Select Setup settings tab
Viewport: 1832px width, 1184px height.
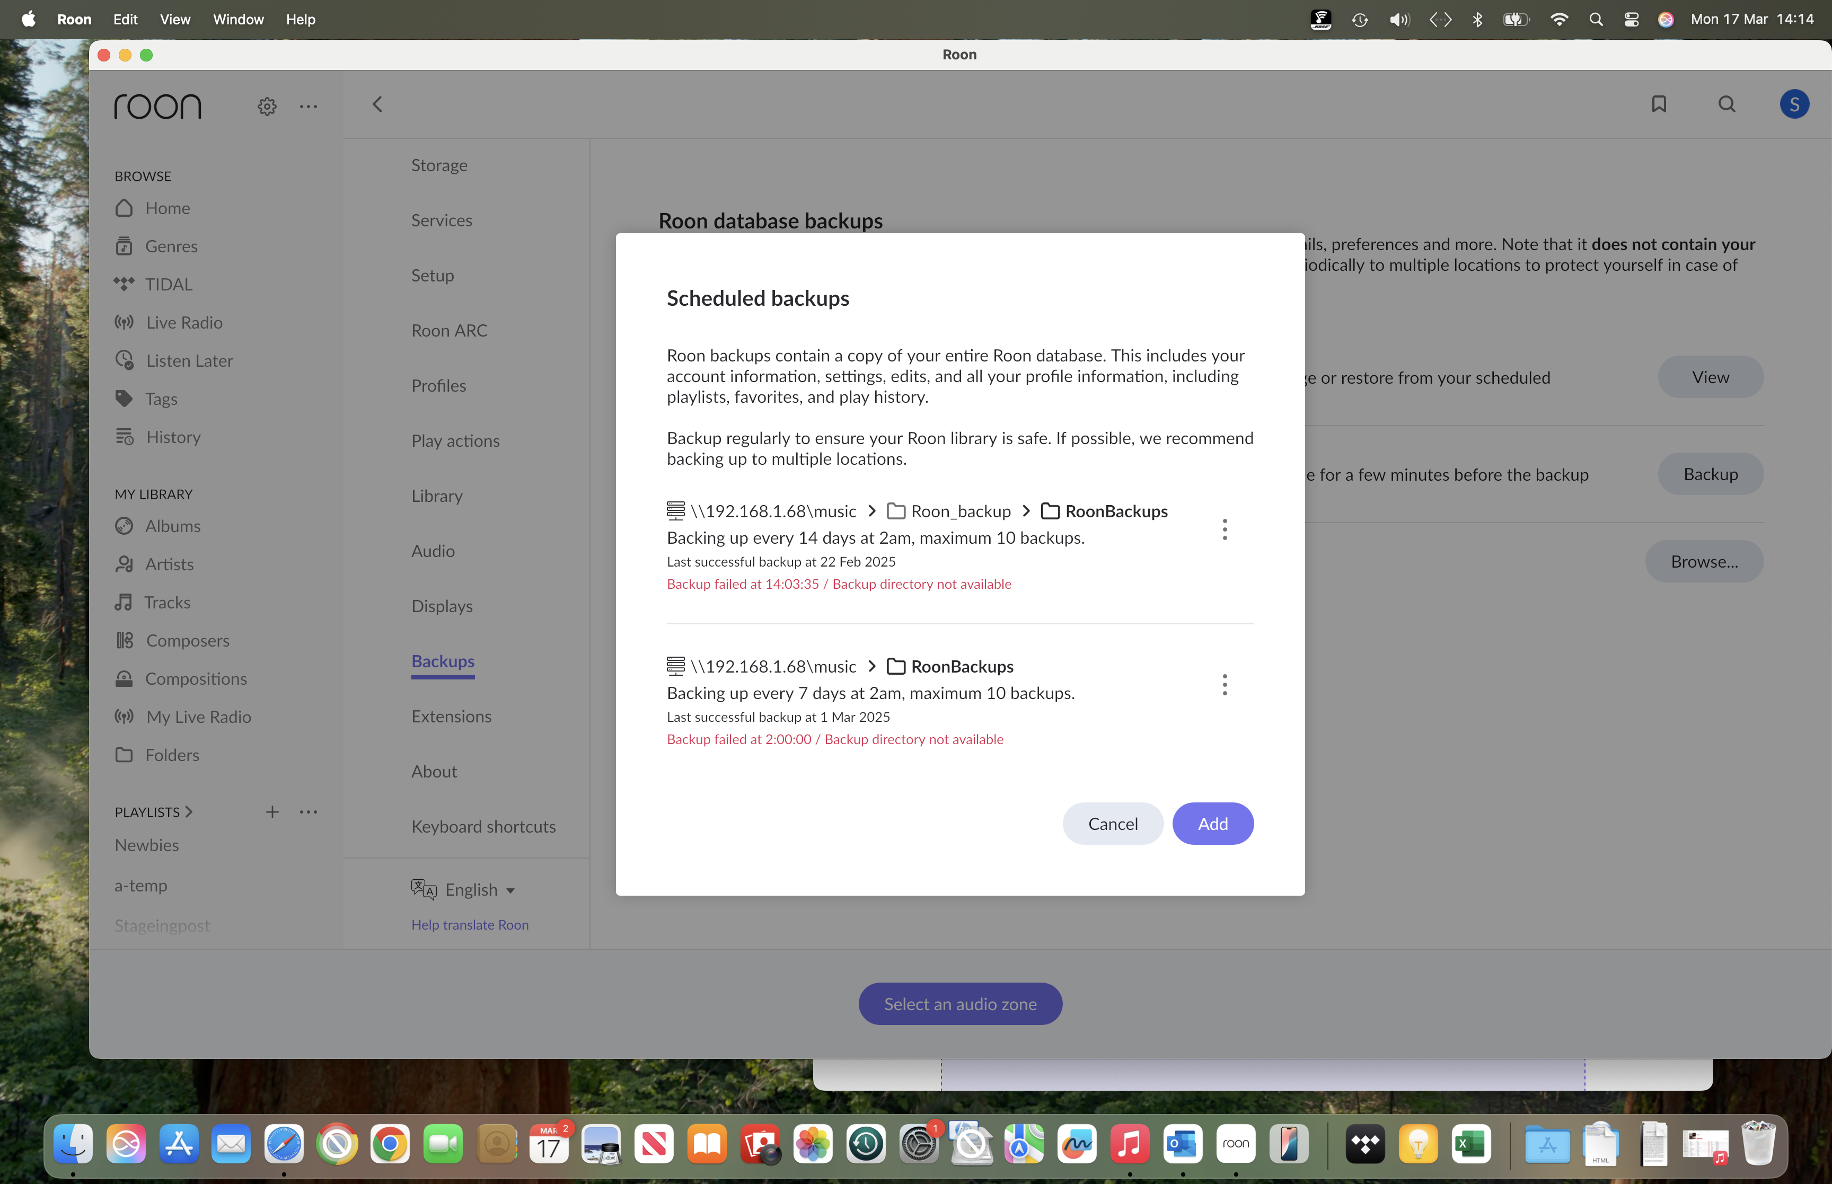433,275
